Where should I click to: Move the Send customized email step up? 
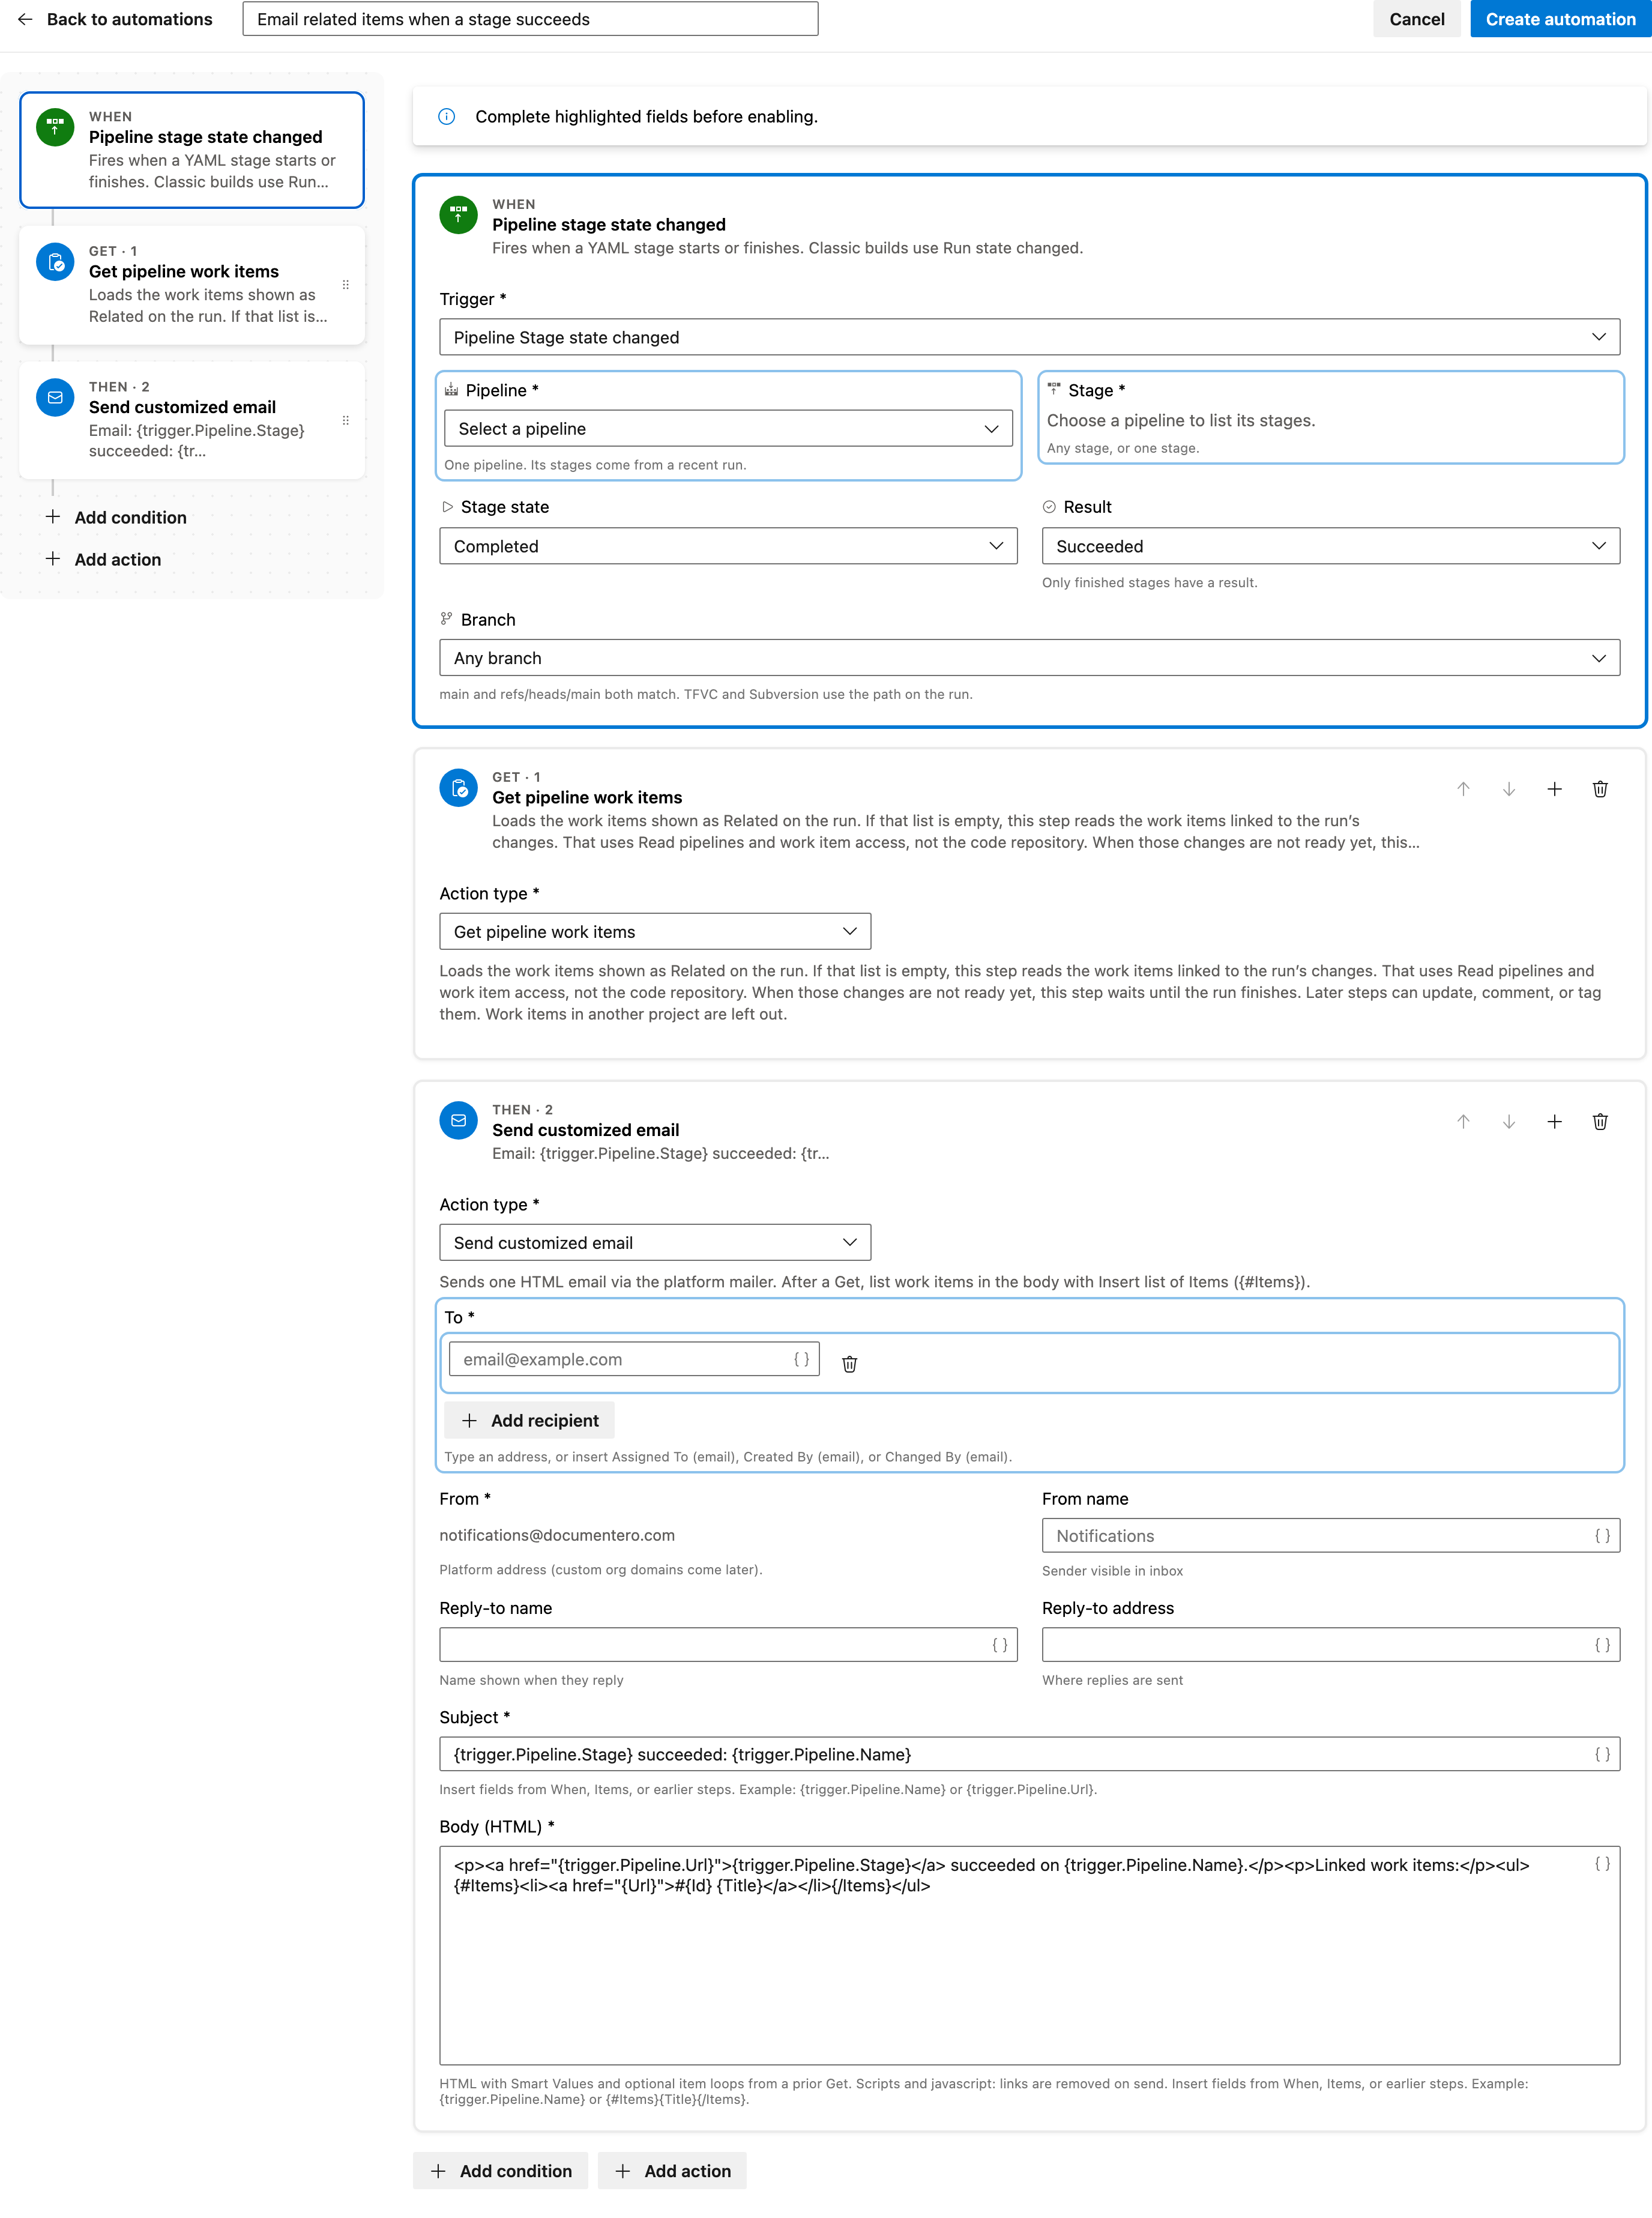point(1463,1122)
